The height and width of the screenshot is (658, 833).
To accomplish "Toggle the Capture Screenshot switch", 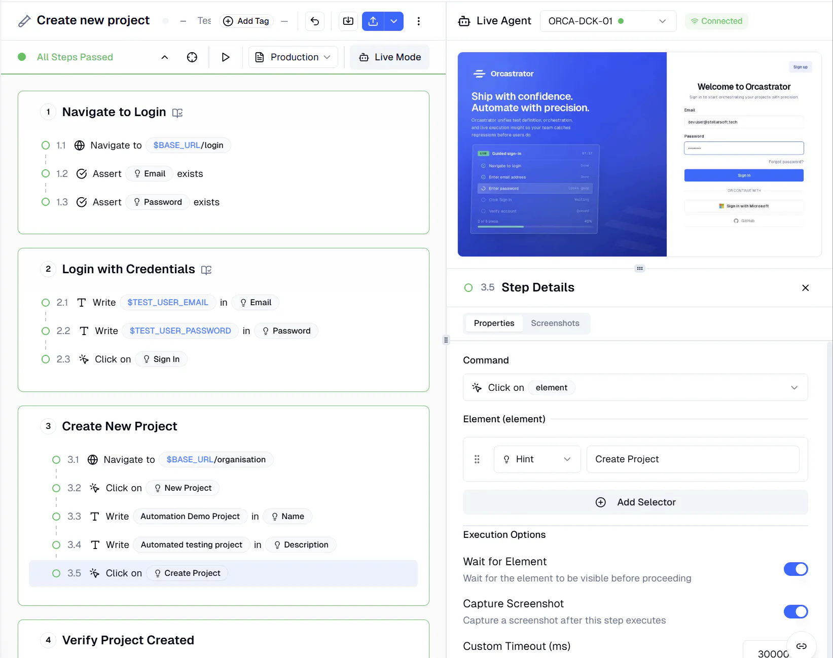I will (795, 612).
